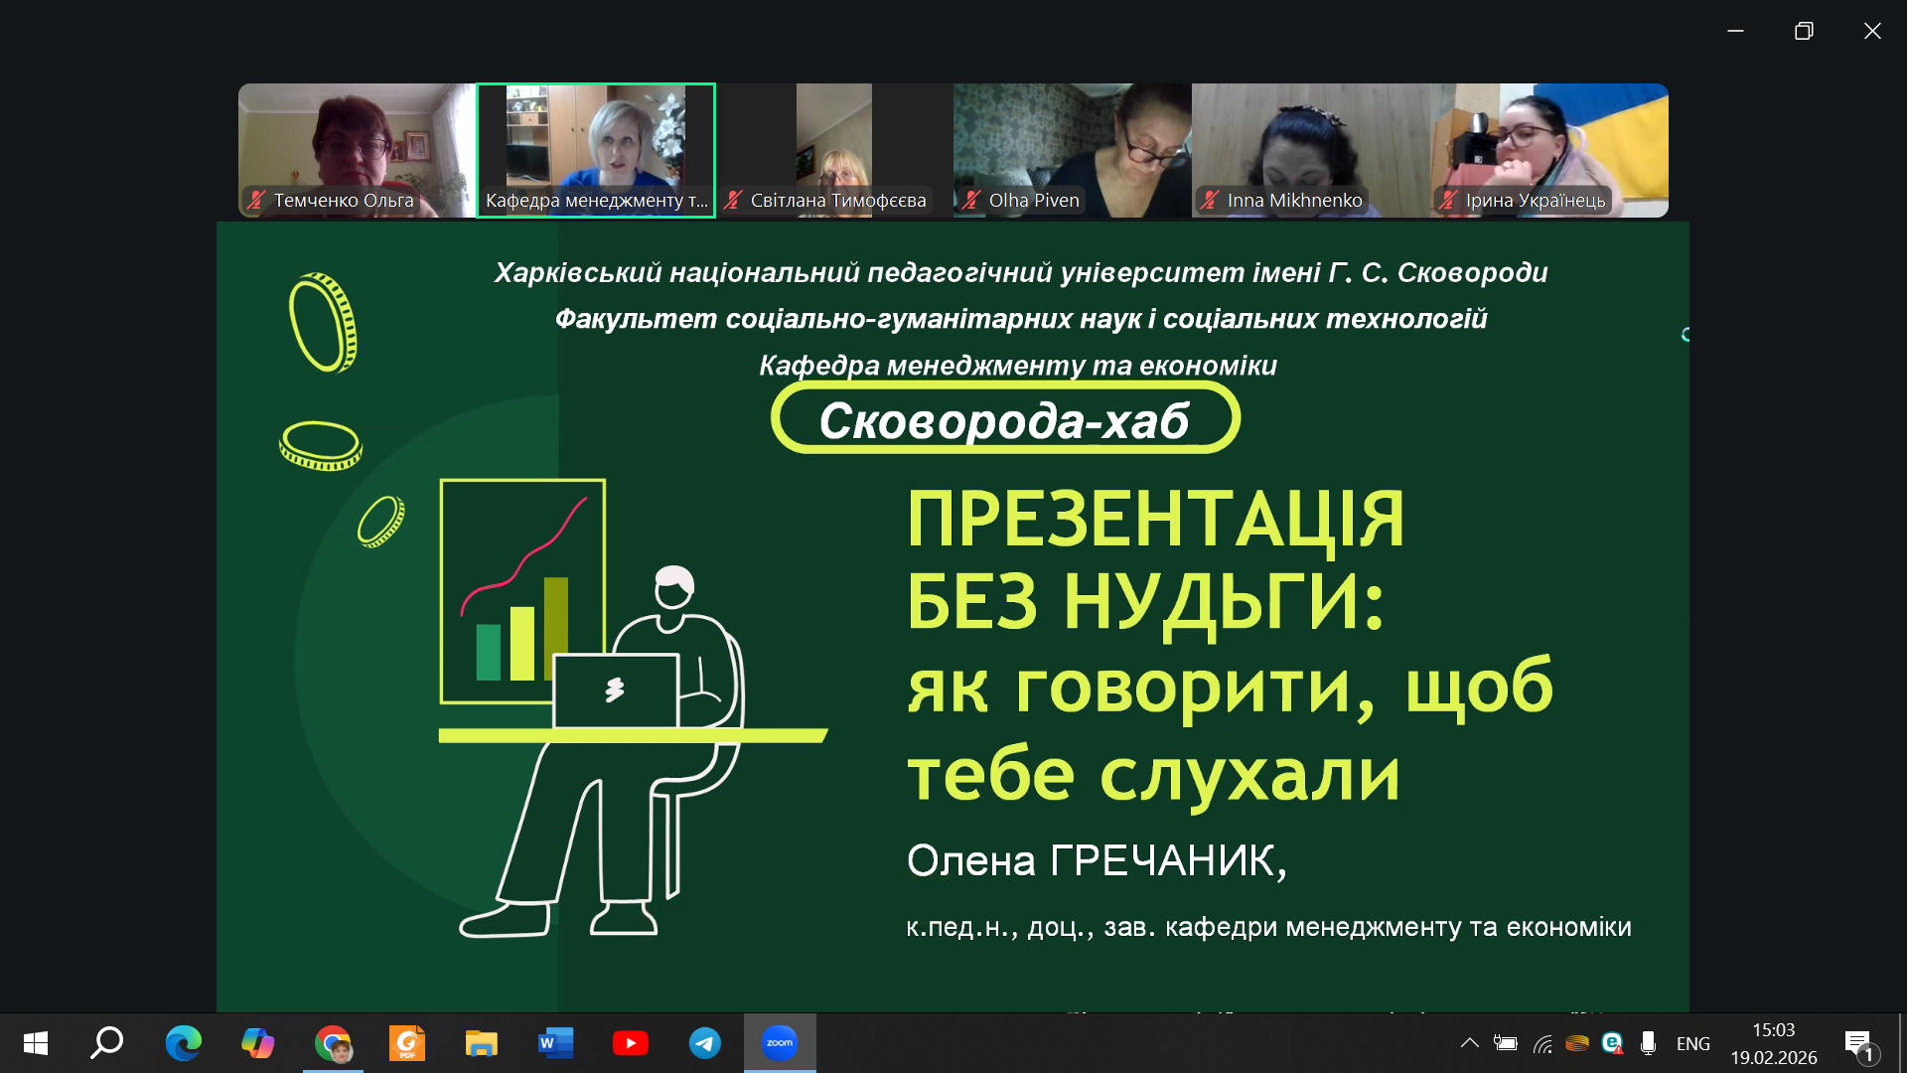Select Темченко Ольга video thumbnail
The width and height of the screenshot is (1907, 1073).
(357, 149)
